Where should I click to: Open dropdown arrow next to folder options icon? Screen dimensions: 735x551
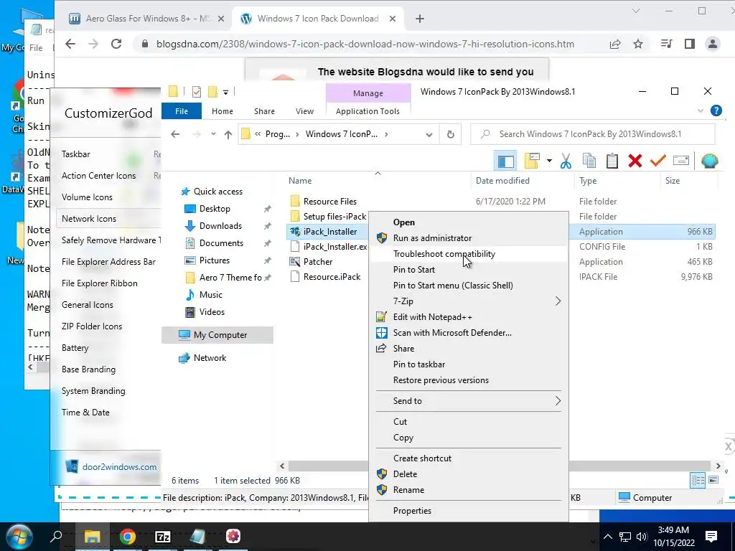click(x=549, y=161)
